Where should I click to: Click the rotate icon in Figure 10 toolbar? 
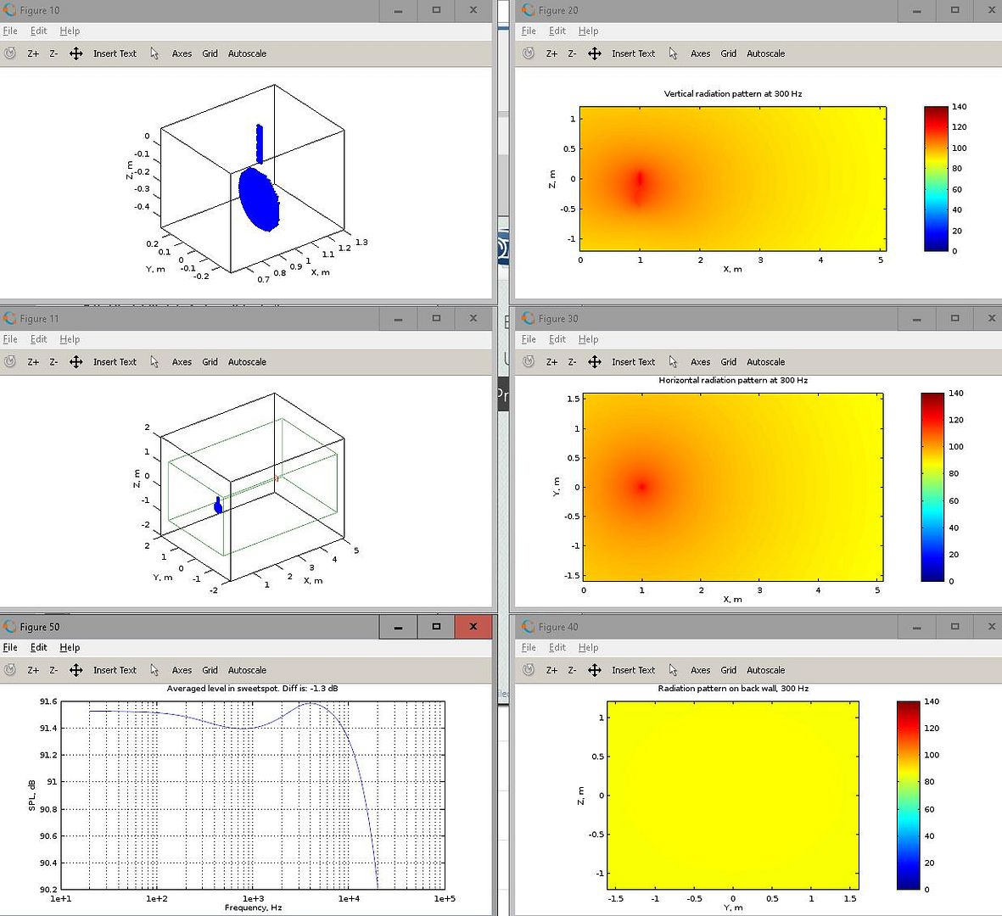click(10, 53)
